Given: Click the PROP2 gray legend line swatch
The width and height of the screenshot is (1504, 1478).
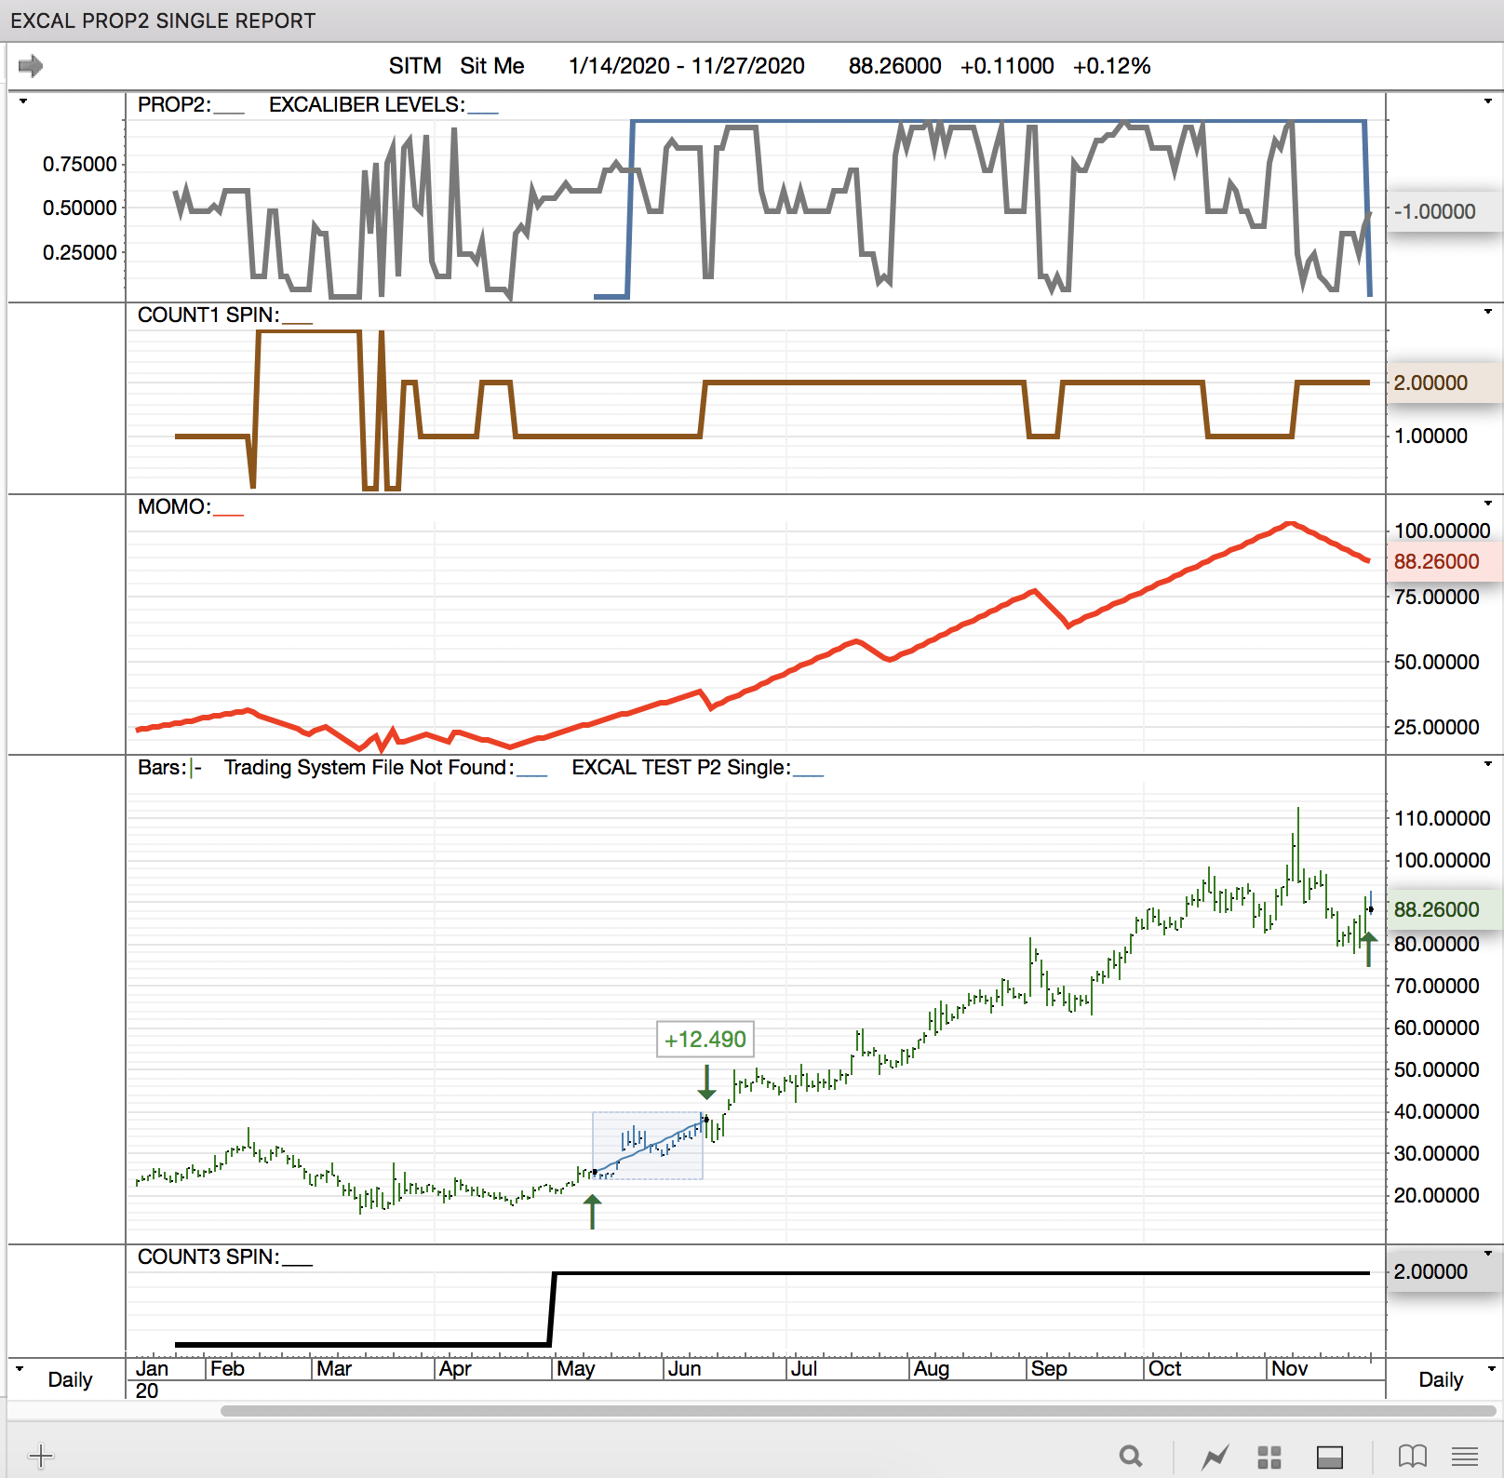Looking at the screenshot, I should [229, 112].
